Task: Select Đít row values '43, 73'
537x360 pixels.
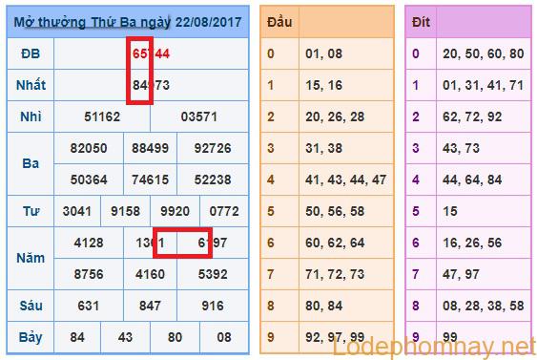Action: [x=461, y=148]
